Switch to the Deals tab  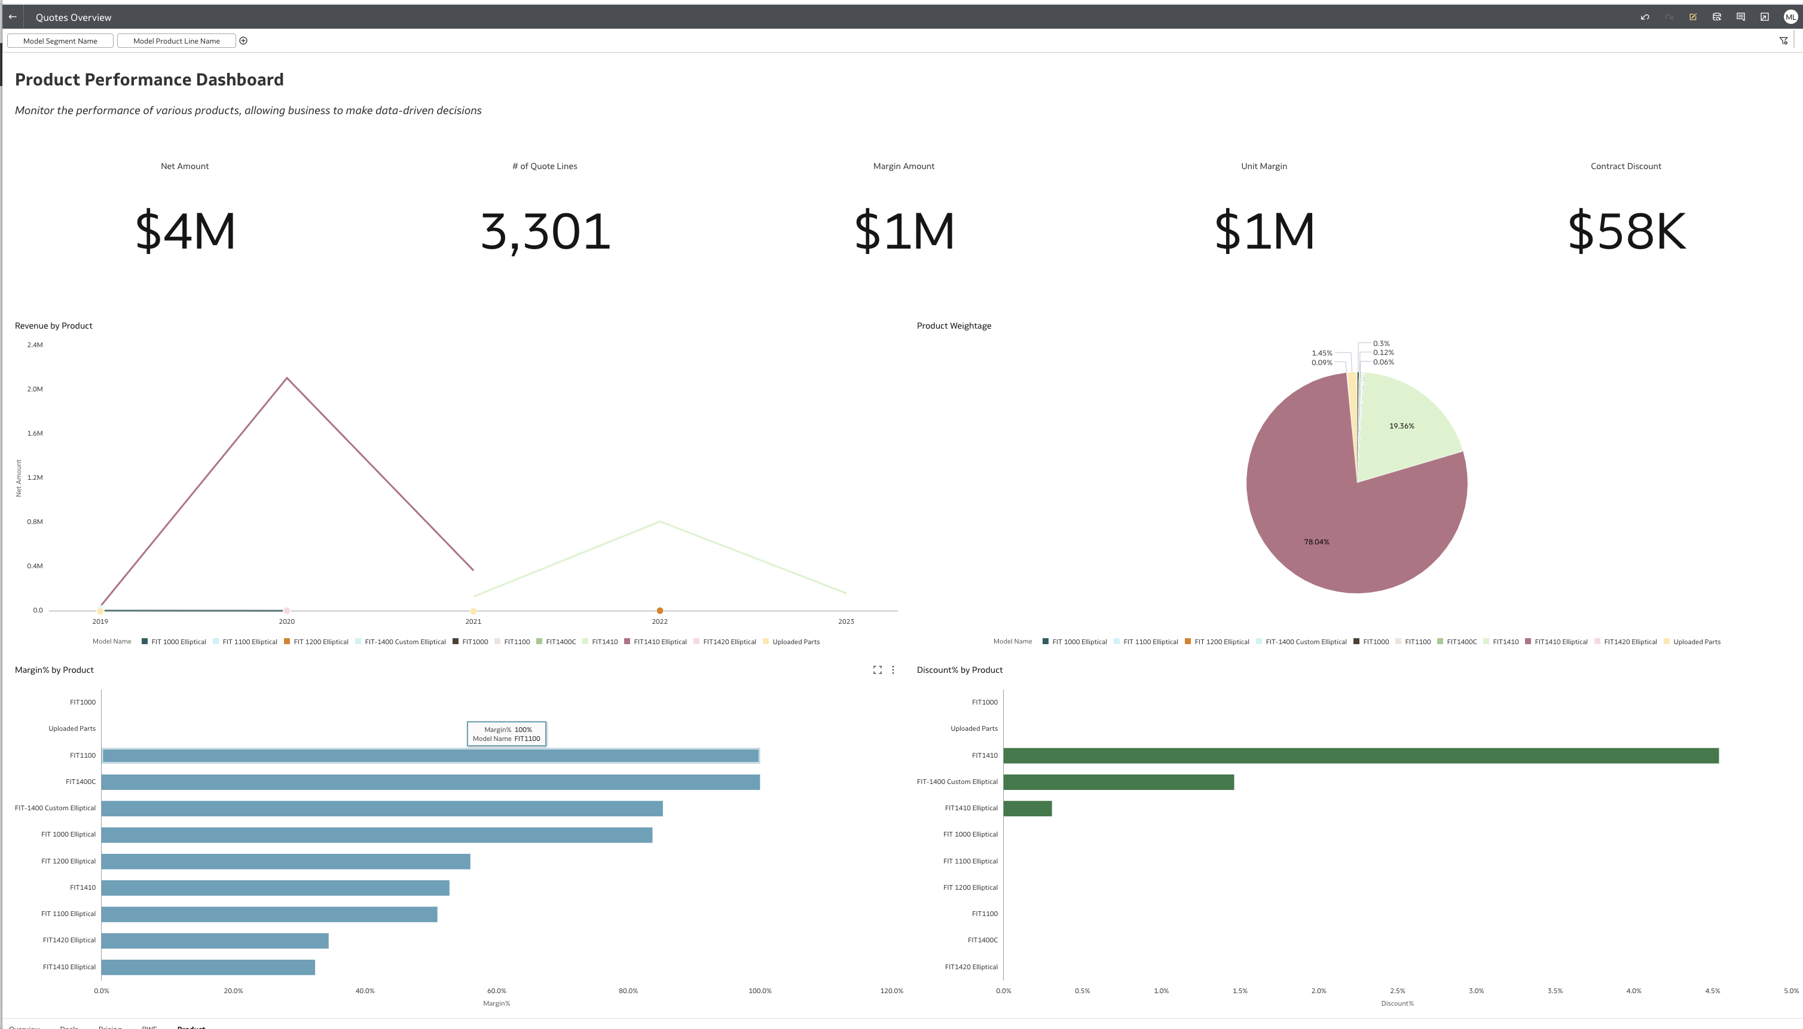point(69,1026)
